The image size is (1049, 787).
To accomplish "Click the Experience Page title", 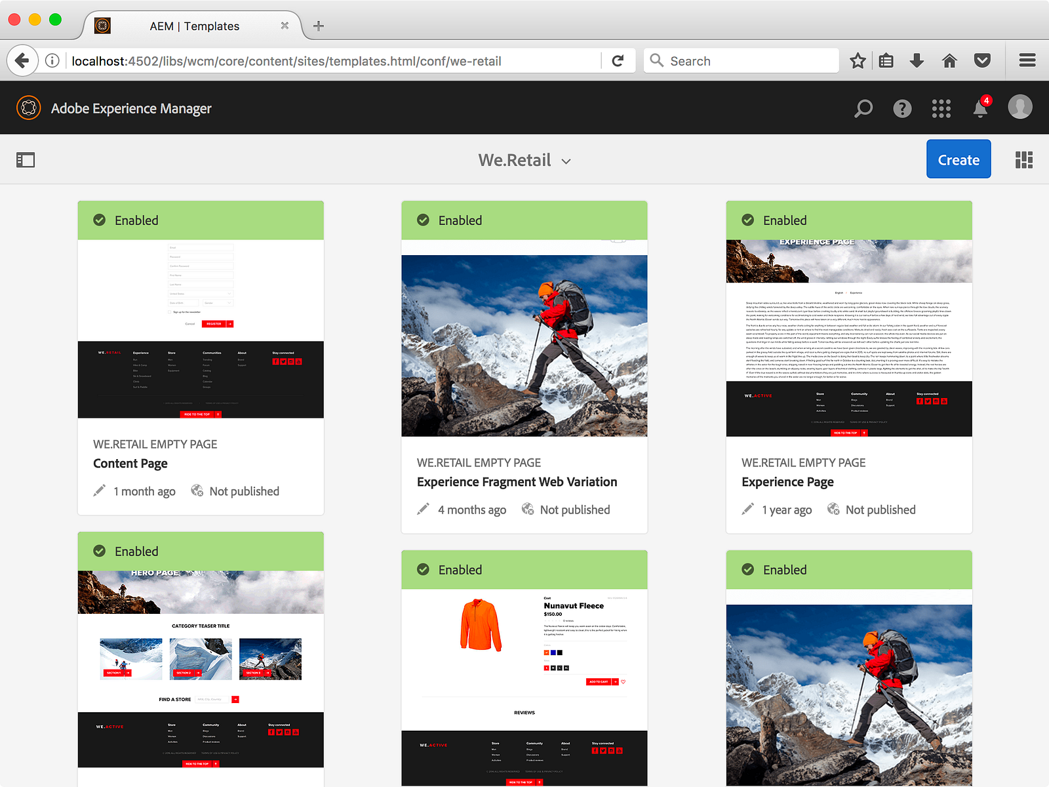I will point(787,482).
